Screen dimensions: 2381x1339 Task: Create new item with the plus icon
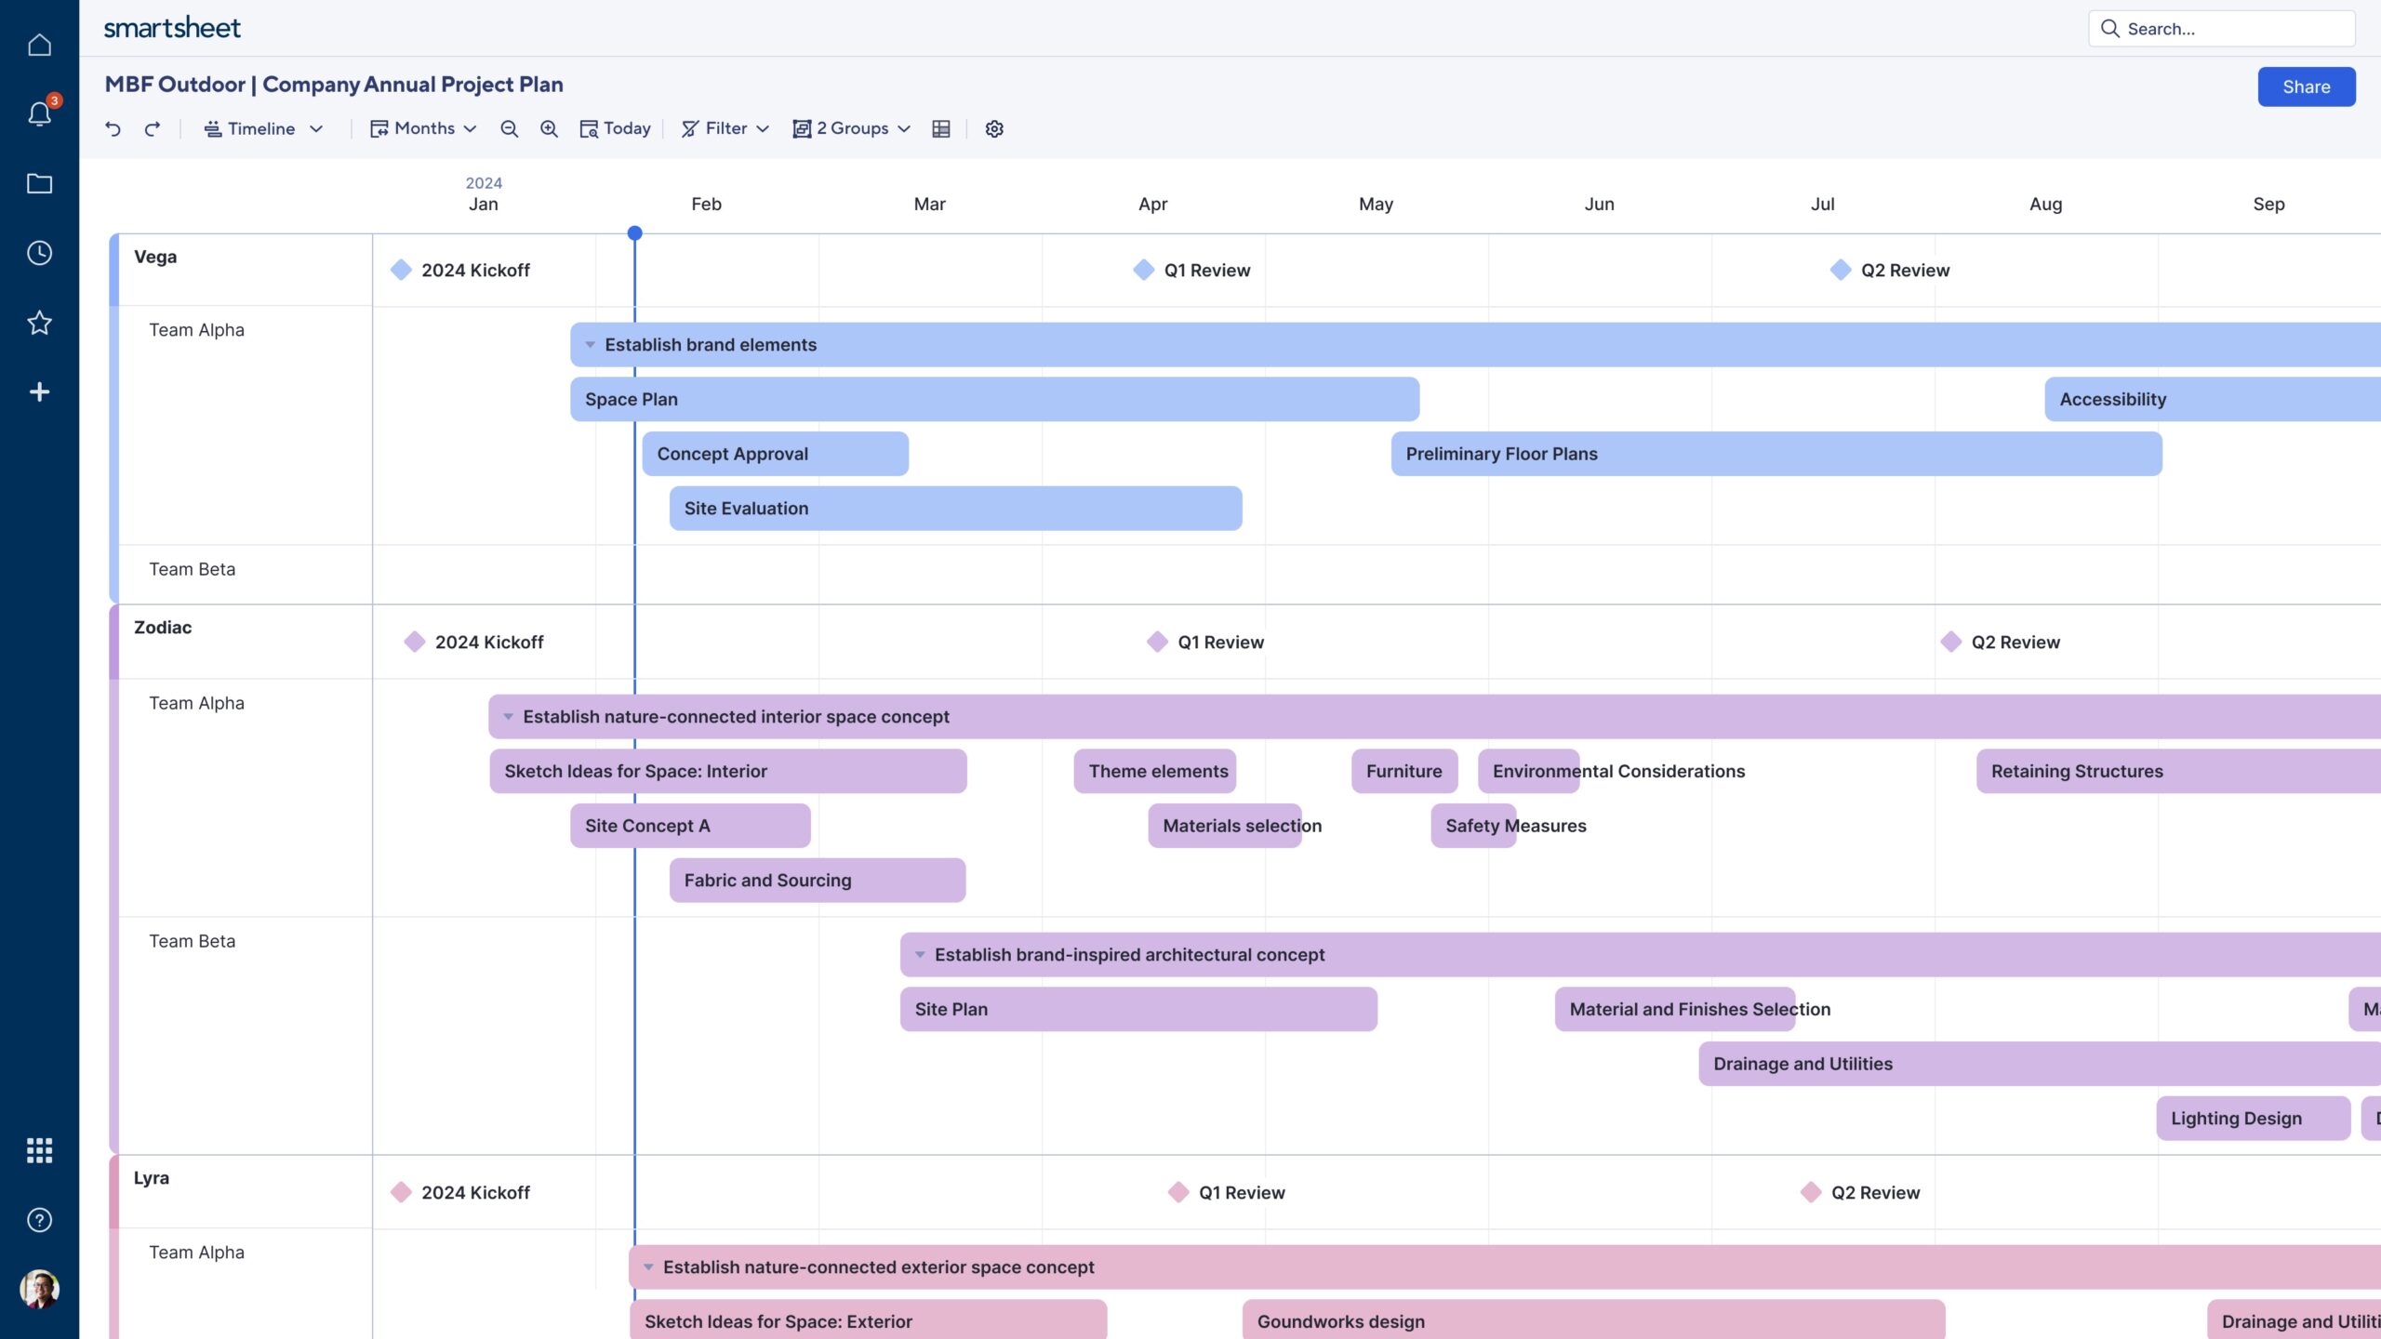[x=40, y=391]
